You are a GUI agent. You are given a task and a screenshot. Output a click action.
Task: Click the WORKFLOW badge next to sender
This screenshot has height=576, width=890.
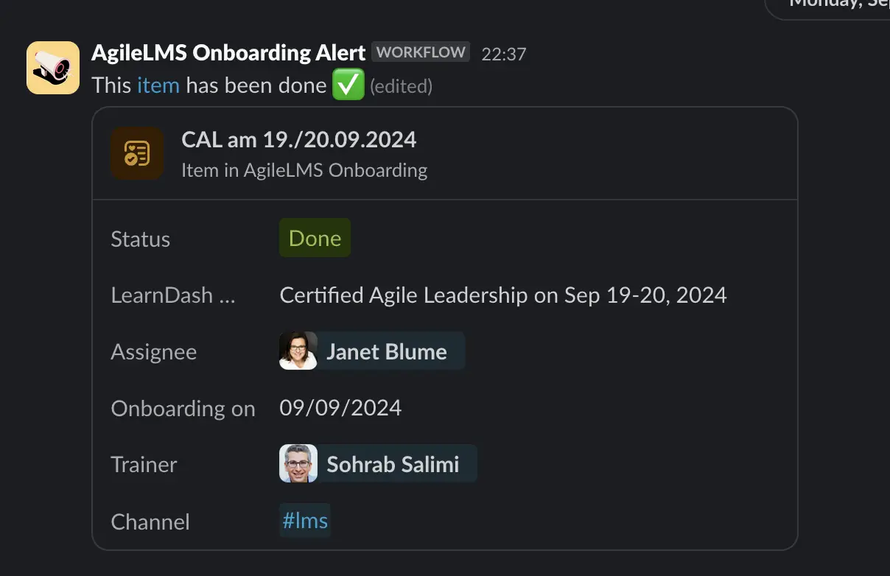point(421,52)
